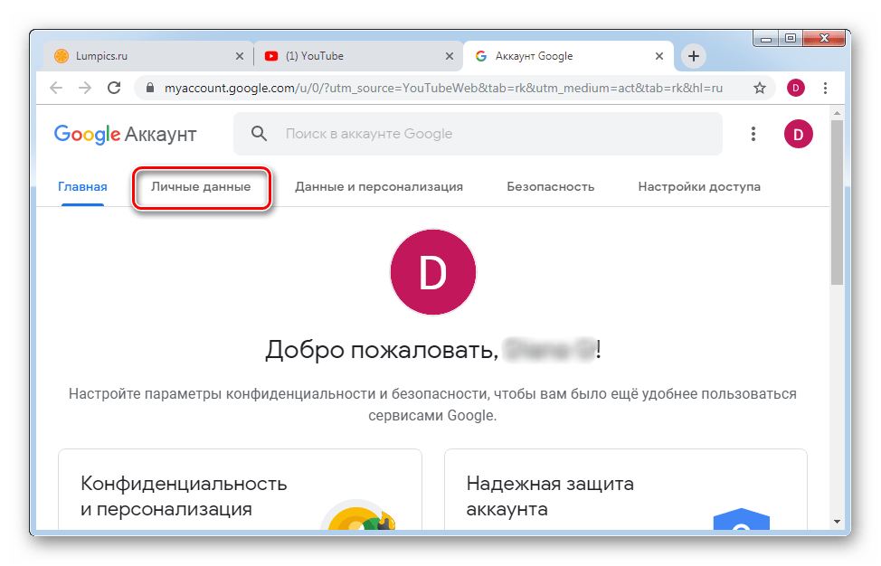Open the Данные и персонализация tab
Viewport: 881px width, 566px height.
point(379,187)
